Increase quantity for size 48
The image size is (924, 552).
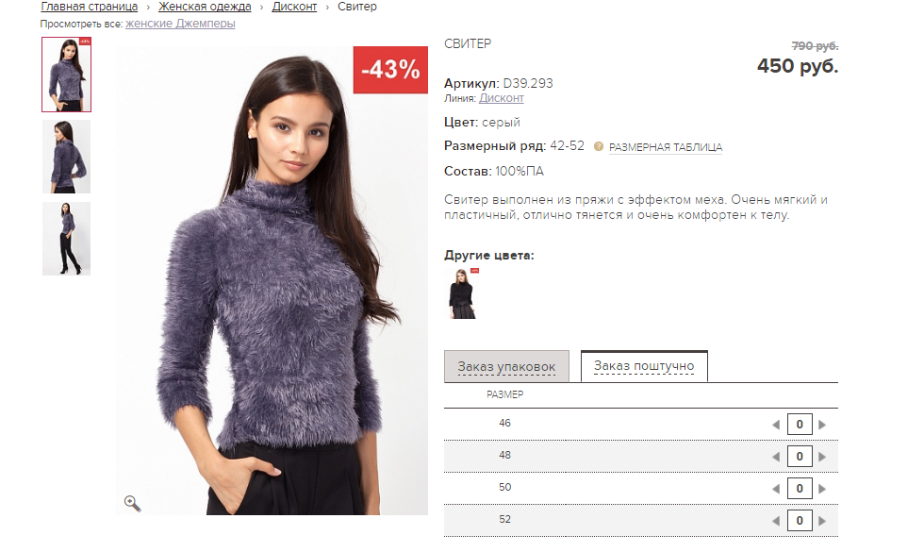coord(822,457)
